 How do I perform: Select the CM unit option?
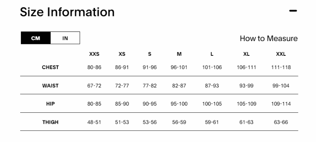(36, 38)
